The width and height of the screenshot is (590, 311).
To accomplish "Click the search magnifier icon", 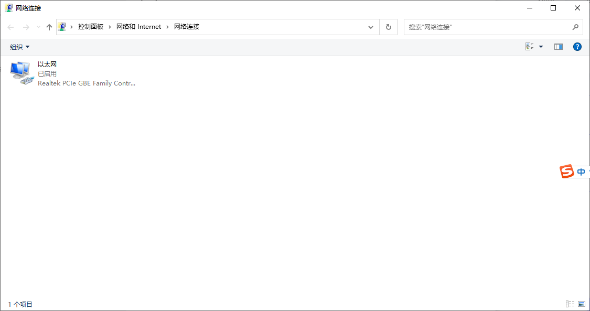I will pyautogui.click(x=575, y=27).
